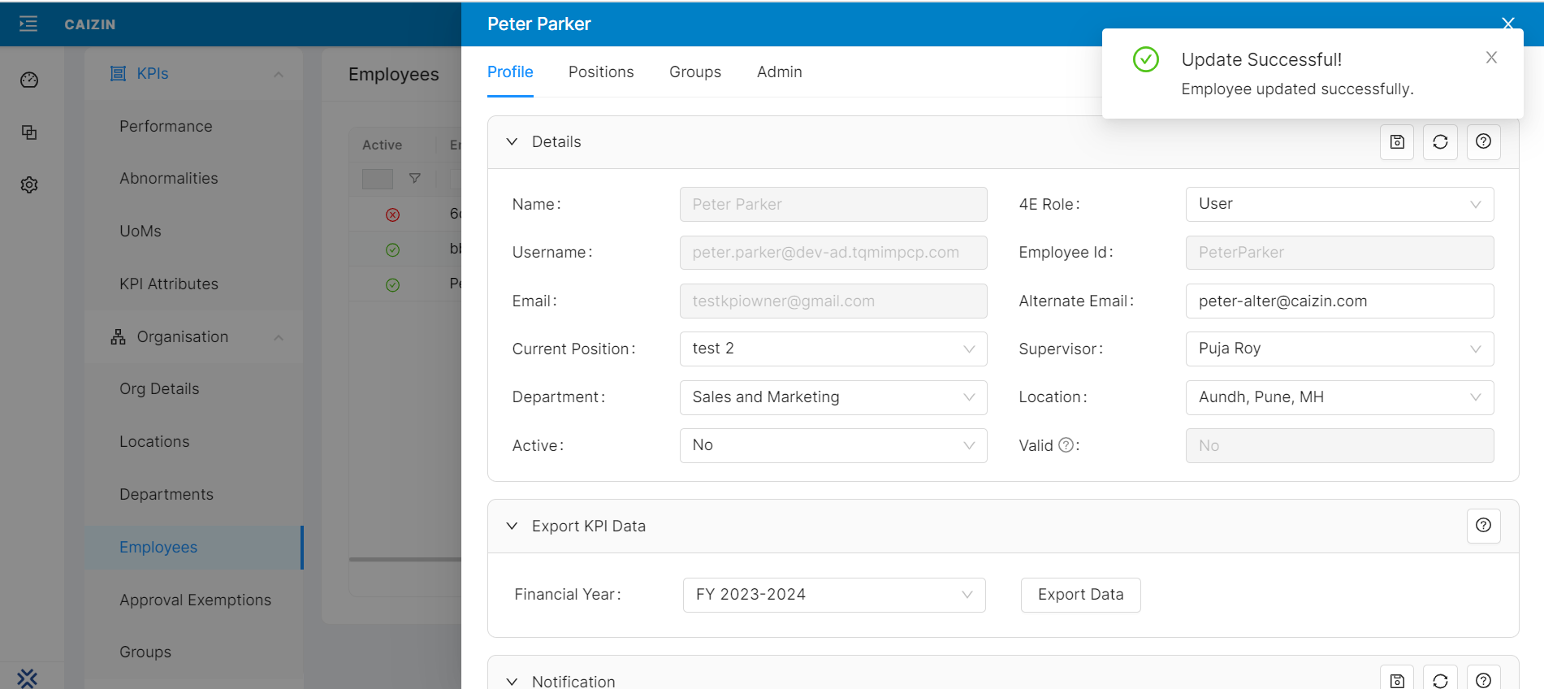The width and height of the screenshot is (1544, 689).
Task: Open the dashboard gauge icon in sidebar
Action: pyautogui.click(x=29, y=80)
